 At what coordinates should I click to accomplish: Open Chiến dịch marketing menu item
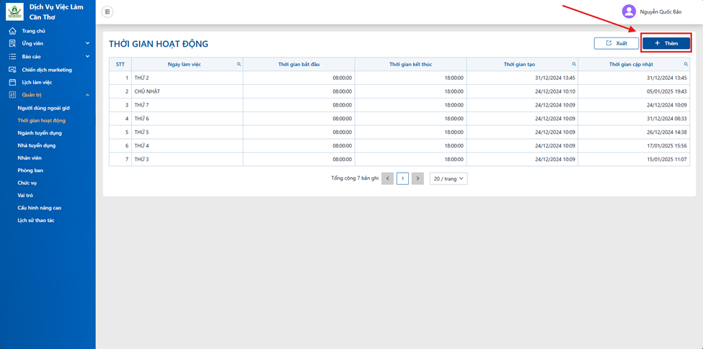[48, 70]
